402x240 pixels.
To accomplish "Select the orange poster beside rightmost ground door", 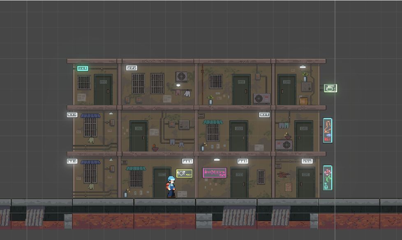I will 289,187.
